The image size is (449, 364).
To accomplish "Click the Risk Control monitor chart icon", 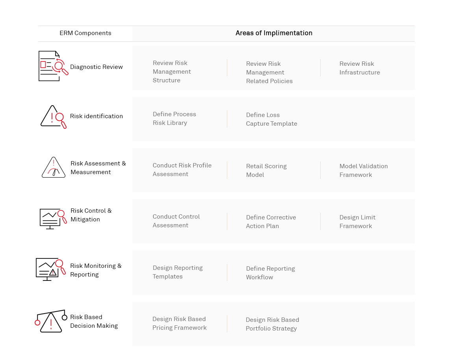I will [53, 218].
